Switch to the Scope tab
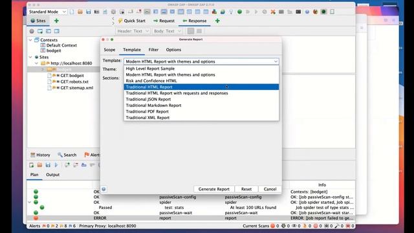Viewport: 414px width, 233px height. coord(109,50)
